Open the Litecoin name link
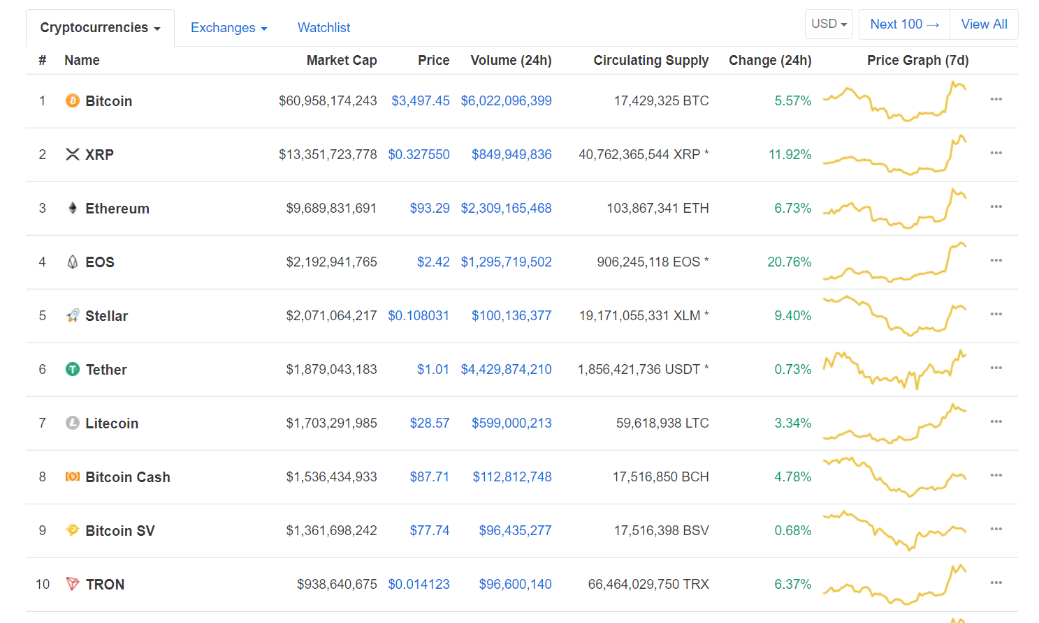The image size is (1039, 623). [112, 423]
